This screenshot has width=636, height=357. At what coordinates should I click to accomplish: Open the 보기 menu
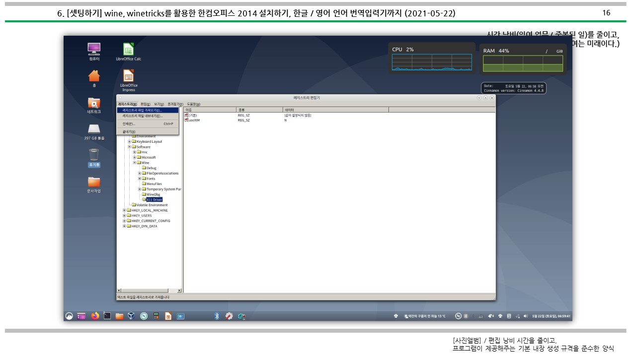159,104
